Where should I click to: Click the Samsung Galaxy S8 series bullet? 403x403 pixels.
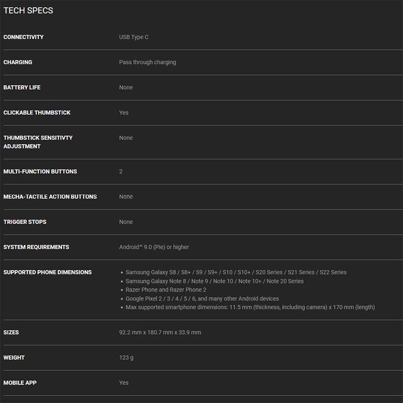pyautogui.click(x=236, y=273)
